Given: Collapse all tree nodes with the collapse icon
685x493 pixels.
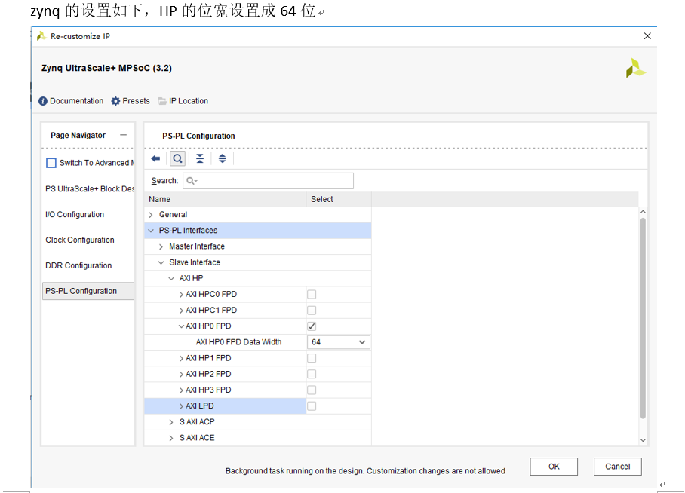Looking at the screenshot, I should coord(199,158).
